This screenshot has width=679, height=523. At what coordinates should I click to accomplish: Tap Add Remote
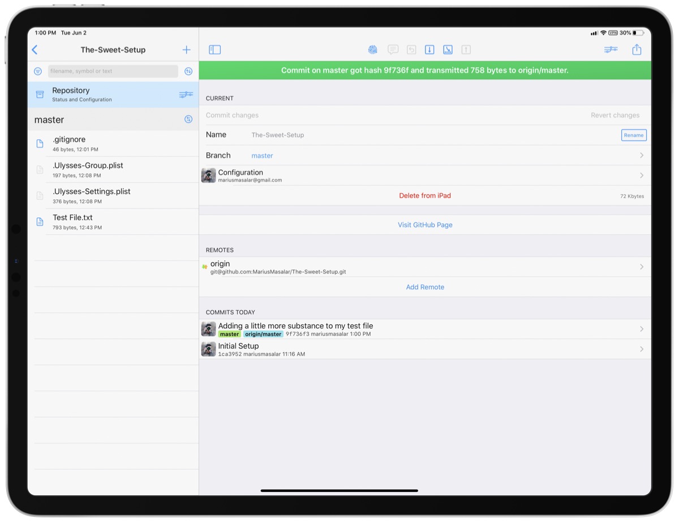click(425, 287)
